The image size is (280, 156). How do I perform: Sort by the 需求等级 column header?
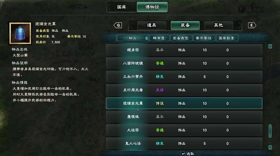pyautogui.click(x=203, y=38)
